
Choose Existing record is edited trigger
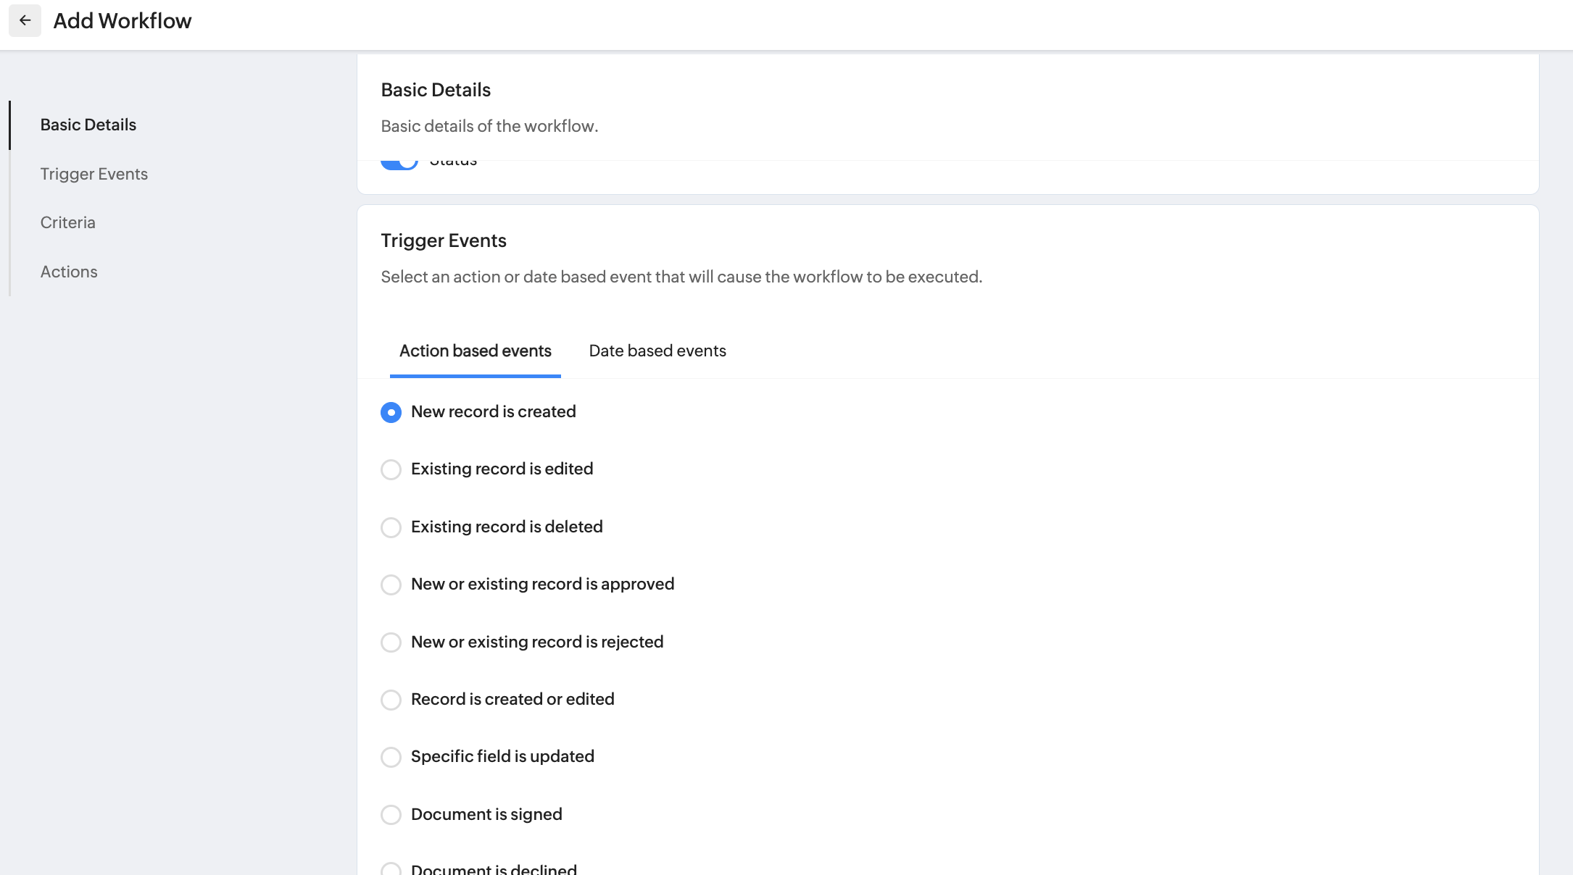(x=391, y=469)
